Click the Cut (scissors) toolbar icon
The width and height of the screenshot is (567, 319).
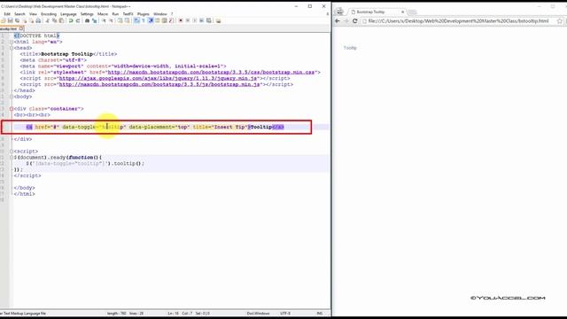pyautogui.click(x=48, y=20)
